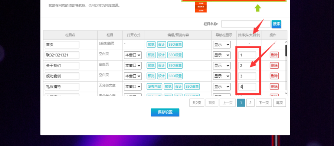Click 设计 in the 关于我们 row
The image size is (334, 146).
[161, 65]
